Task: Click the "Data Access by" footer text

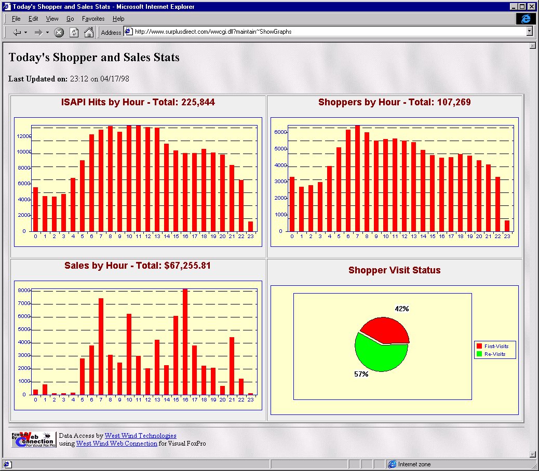Action: pos(81,436)
